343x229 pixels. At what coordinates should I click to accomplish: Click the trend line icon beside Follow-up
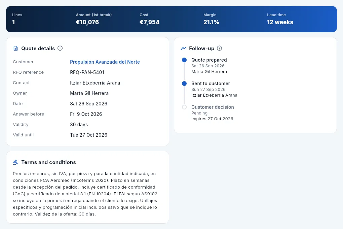pyautogui.click(x=183, y=48)
